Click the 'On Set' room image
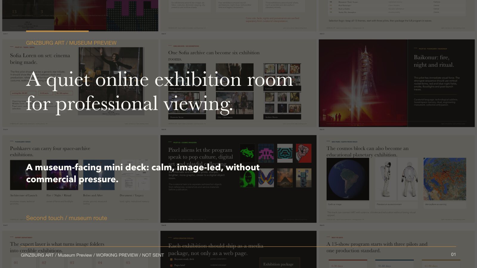This screenshot has height=268, width=477. [235, 75]
